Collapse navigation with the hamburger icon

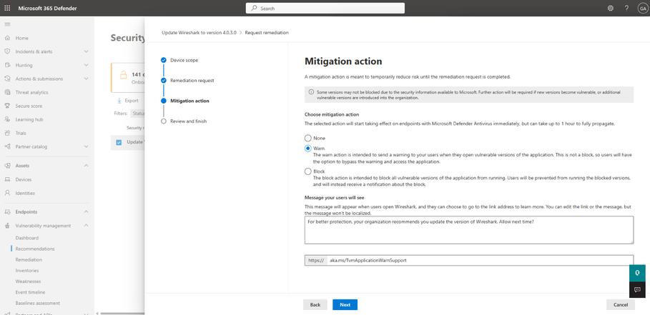pos(7,24)
